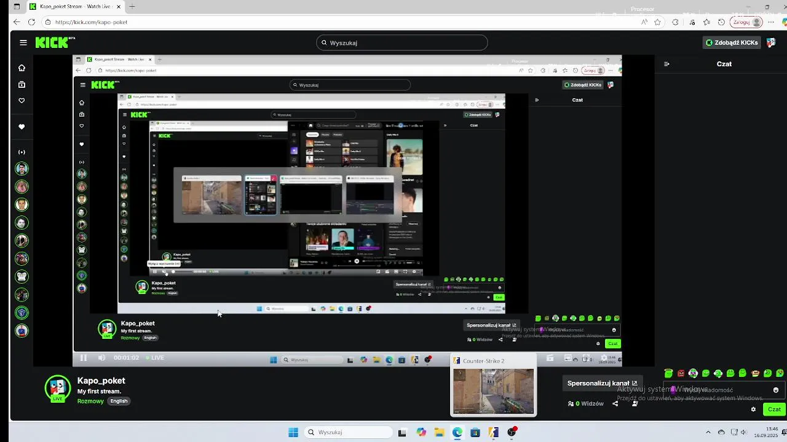
Task: Expand hidden system tray icons
Action: 708,432
